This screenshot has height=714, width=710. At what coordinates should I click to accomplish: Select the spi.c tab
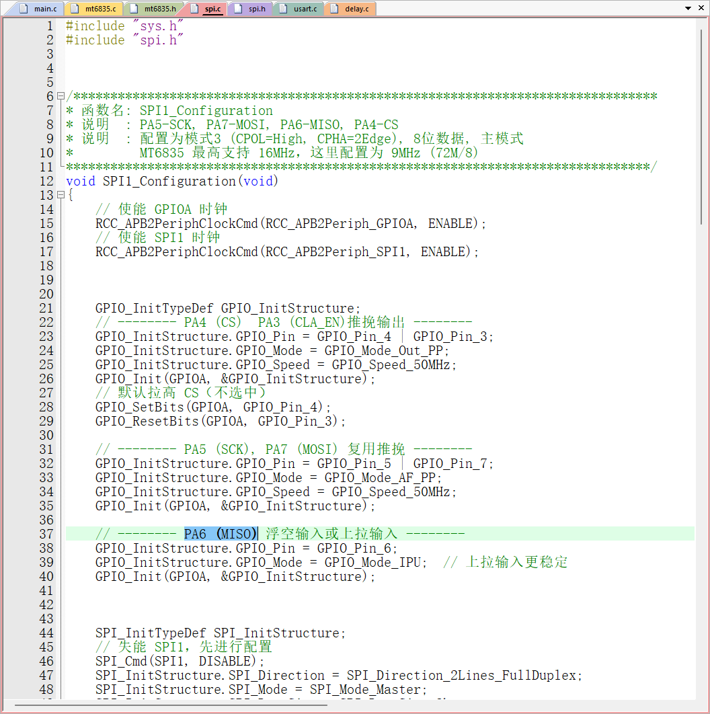[206, 9]
